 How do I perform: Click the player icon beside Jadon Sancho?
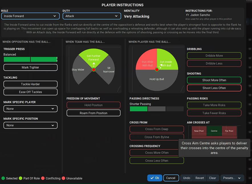click(x=187, y=15)
